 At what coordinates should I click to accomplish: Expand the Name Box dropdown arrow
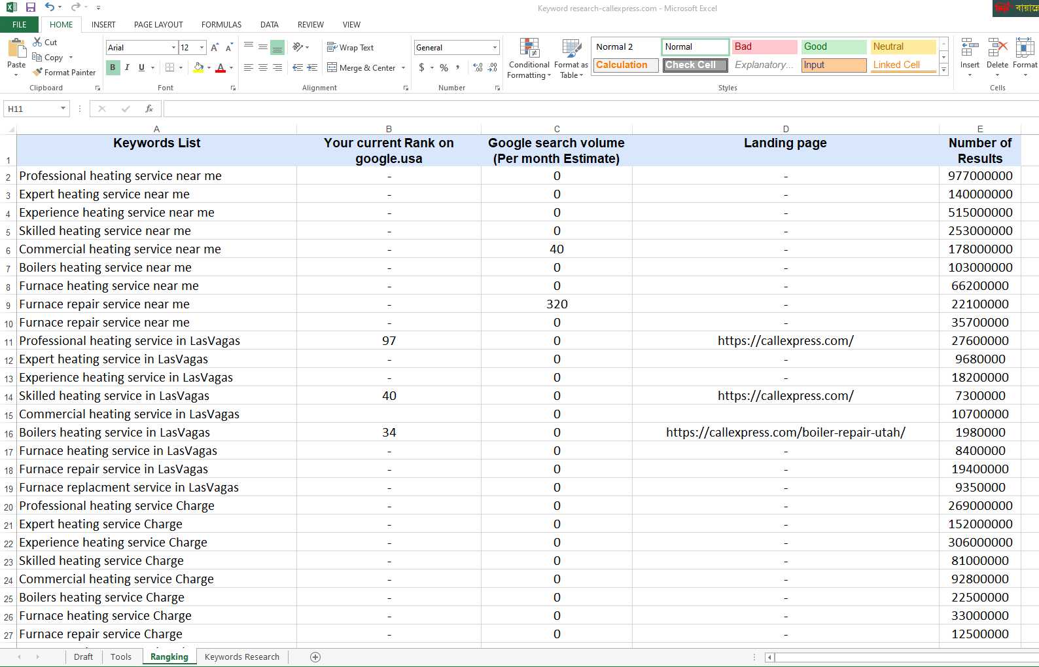pyautogui.click(x=63, y=109)
